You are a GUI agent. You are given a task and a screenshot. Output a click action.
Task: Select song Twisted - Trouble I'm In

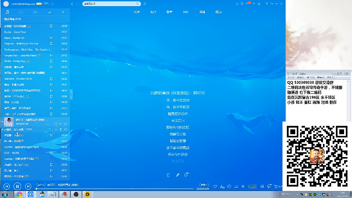tap(35, 79)
